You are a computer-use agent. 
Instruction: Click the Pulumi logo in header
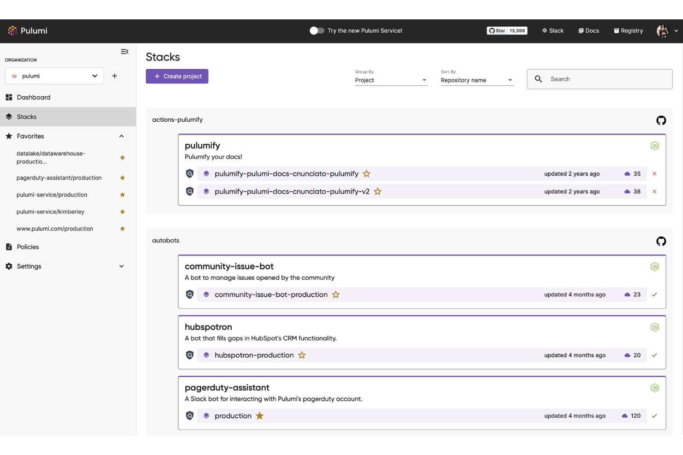click(28, 31)
